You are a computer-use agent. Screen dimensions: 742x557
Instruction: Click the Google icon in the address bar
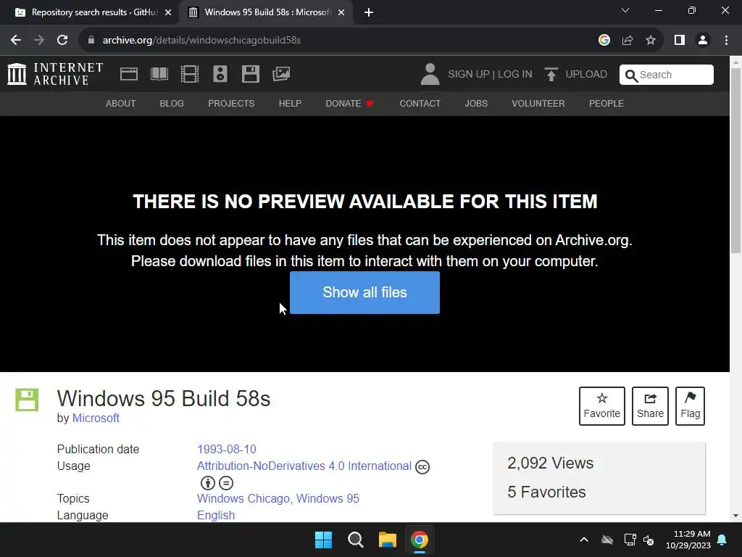click(x=604, y=41)
